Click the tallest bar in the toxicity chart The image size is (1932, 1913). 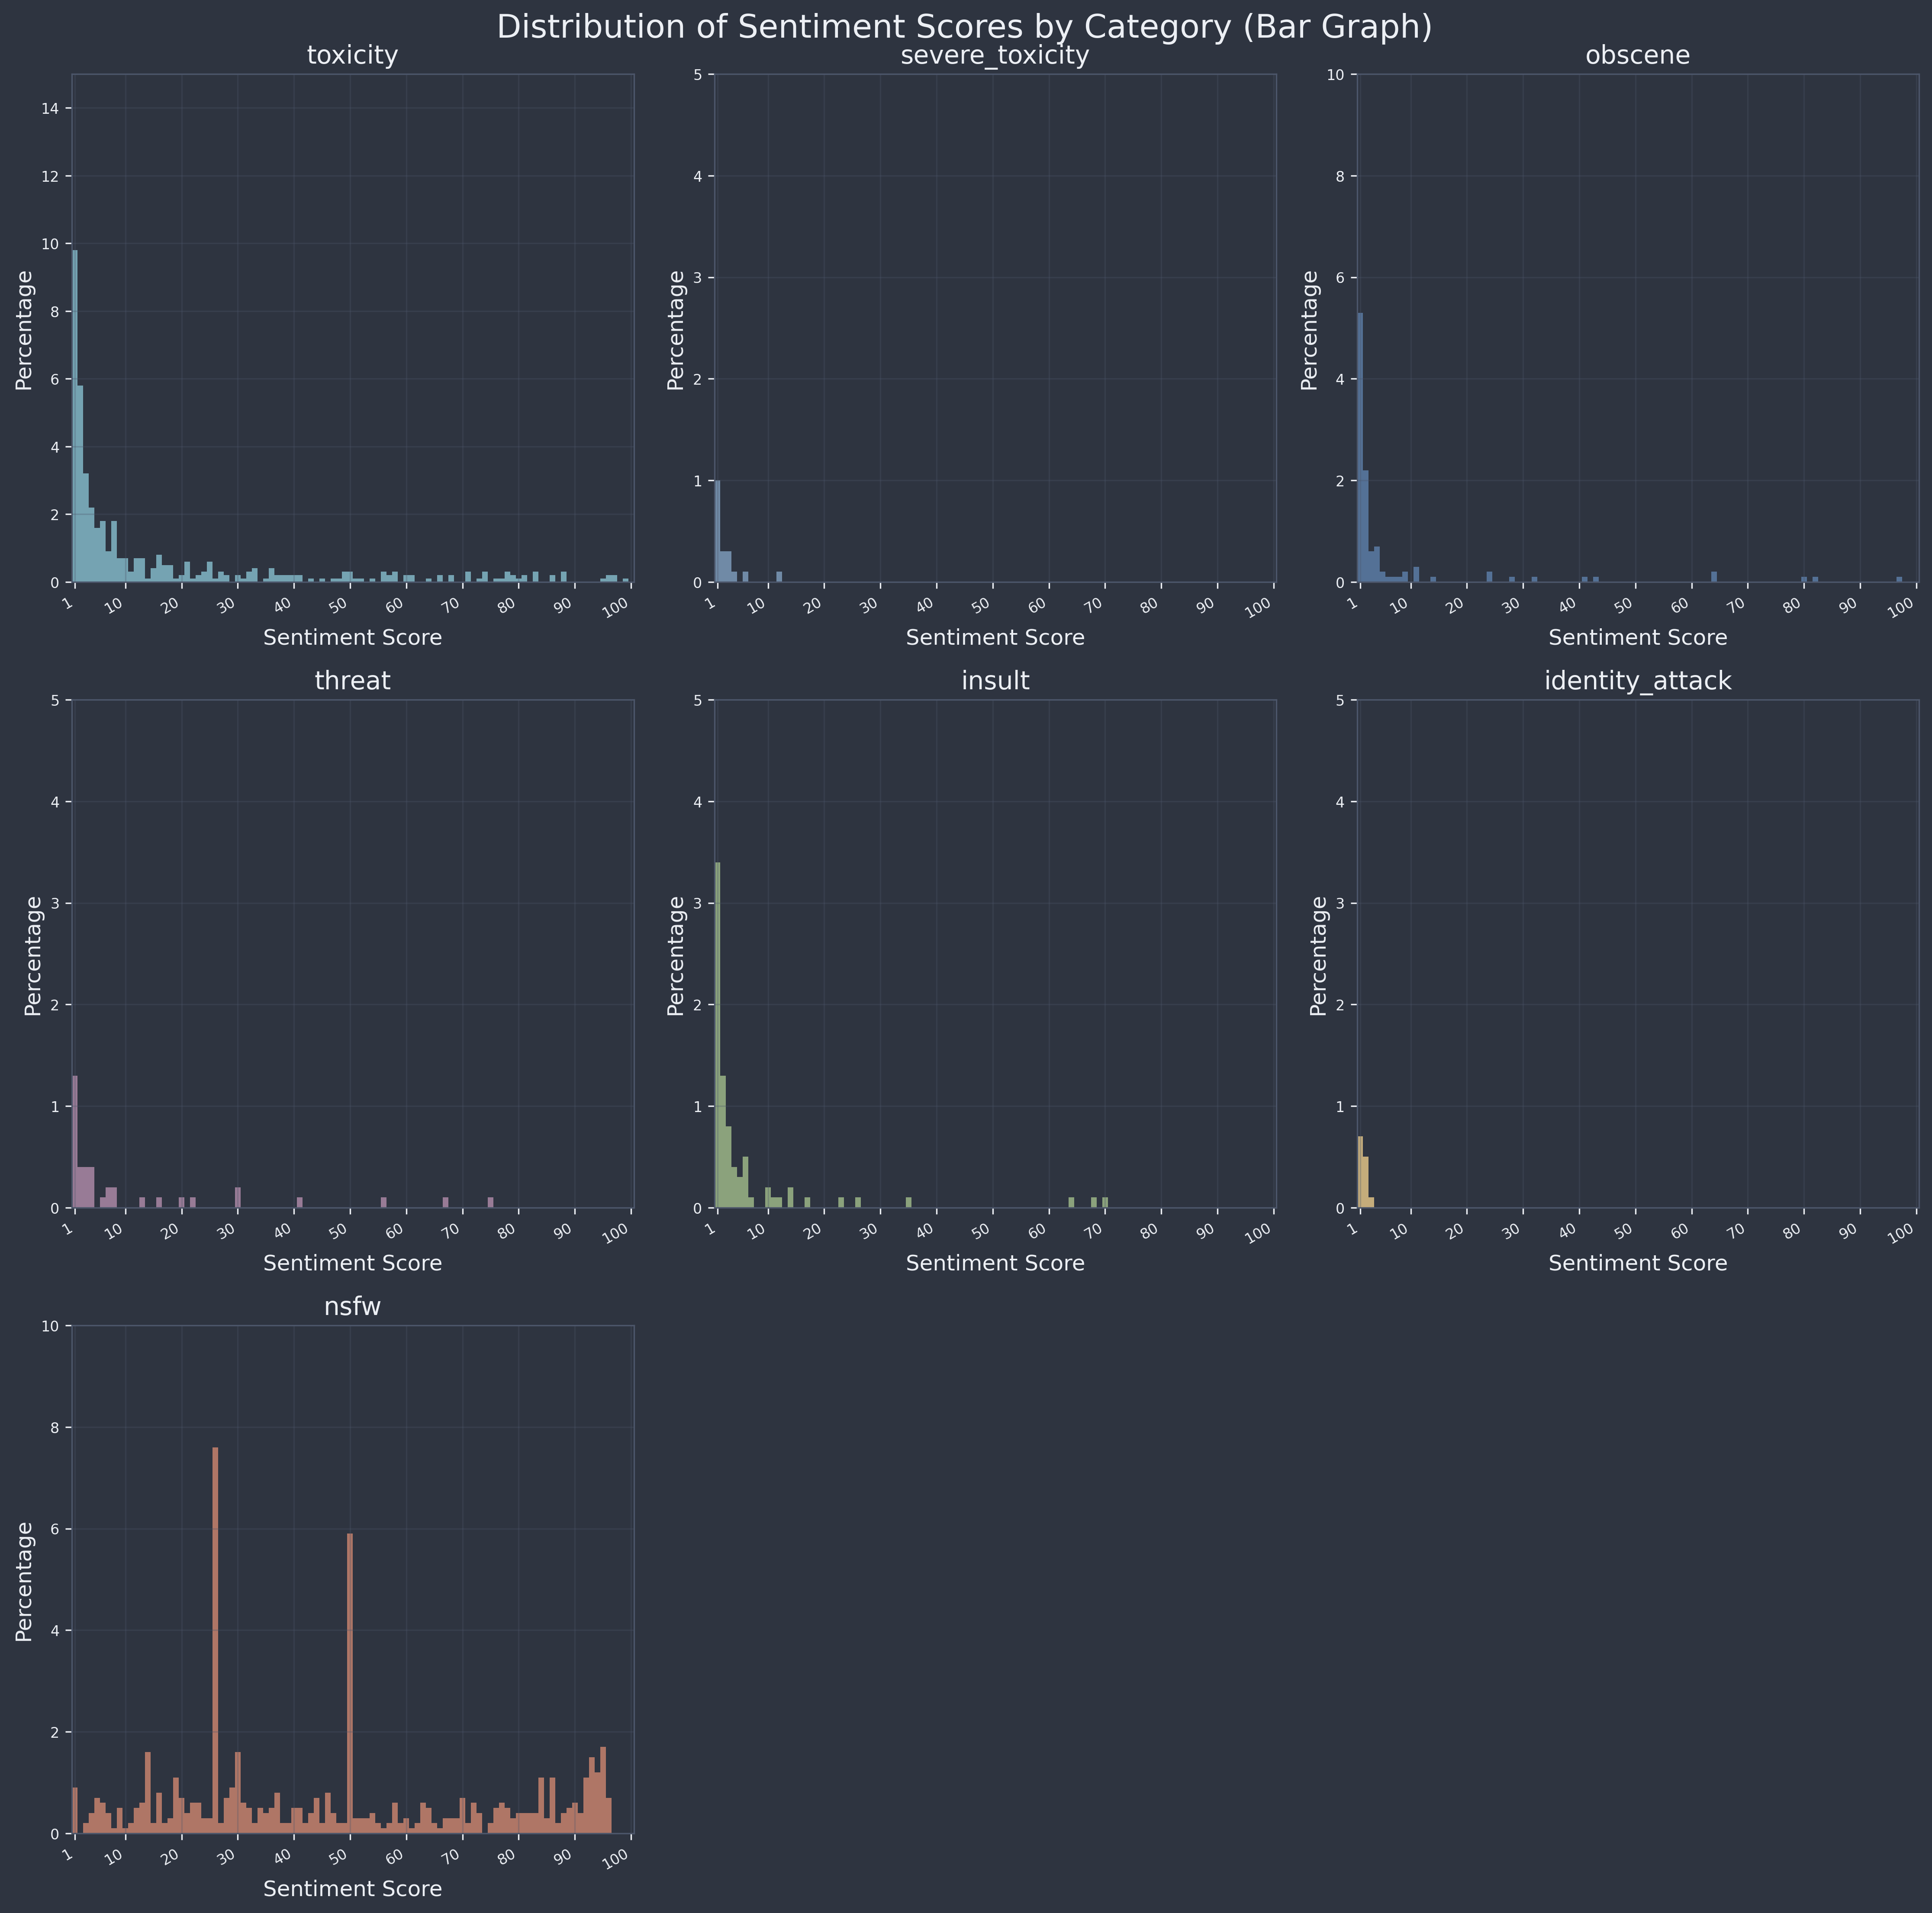pos(75,416)
